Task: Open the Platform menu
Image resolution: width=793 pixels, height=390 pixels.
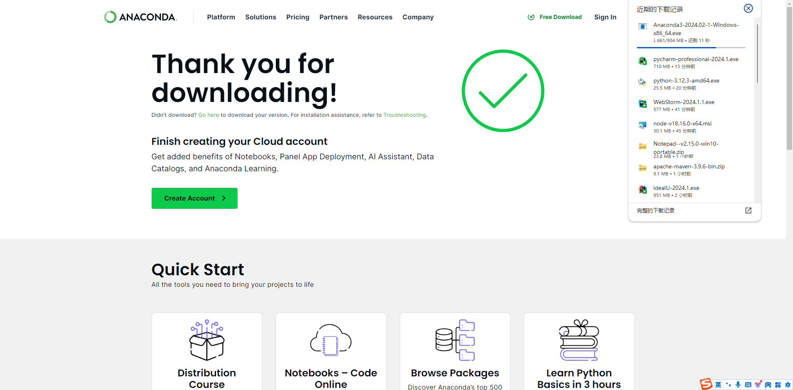Action: pyautogui.click(x=221, y=17)
